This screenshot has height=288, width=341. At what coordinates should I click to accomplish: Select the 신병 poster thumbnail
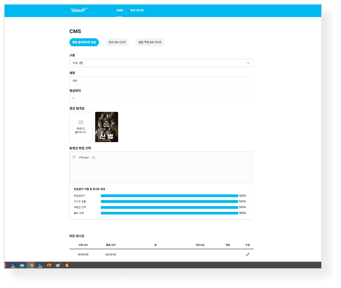click(106, 127)
